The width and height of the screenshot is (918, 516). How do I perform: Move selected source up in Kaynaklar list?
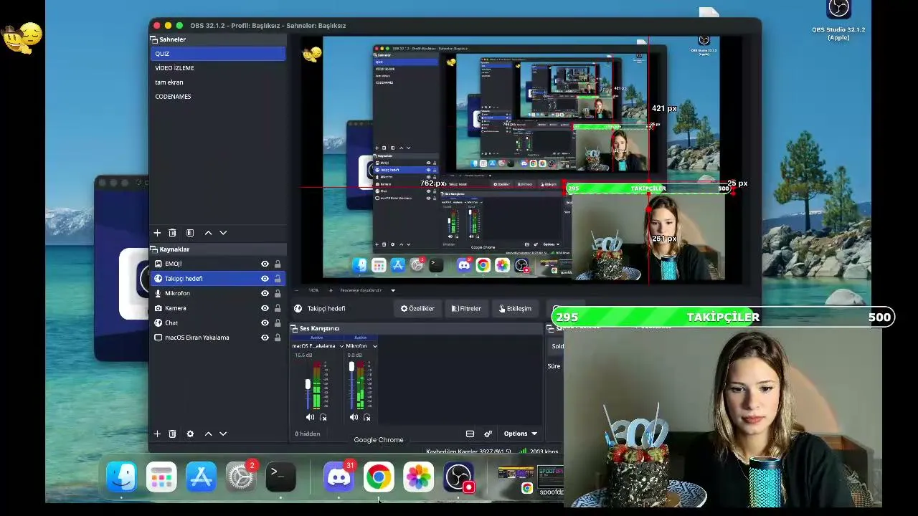208,434
